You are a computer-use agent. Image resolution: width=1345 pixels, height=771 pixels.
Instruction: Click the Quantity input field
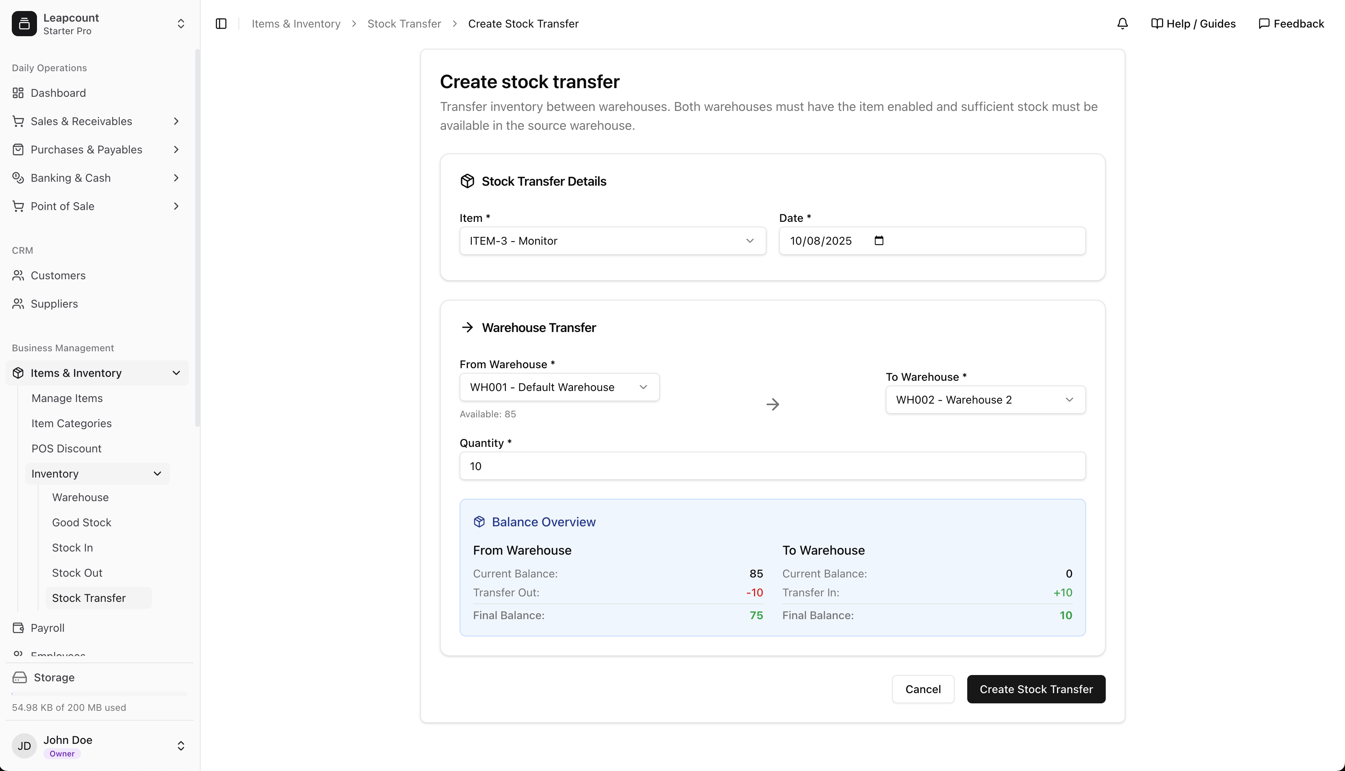[772, 466]
